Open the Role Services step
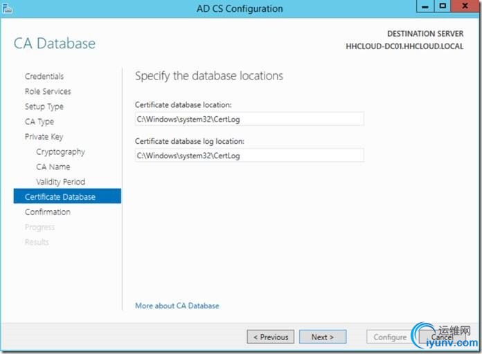The image size is (482, 354). [48, 91]
